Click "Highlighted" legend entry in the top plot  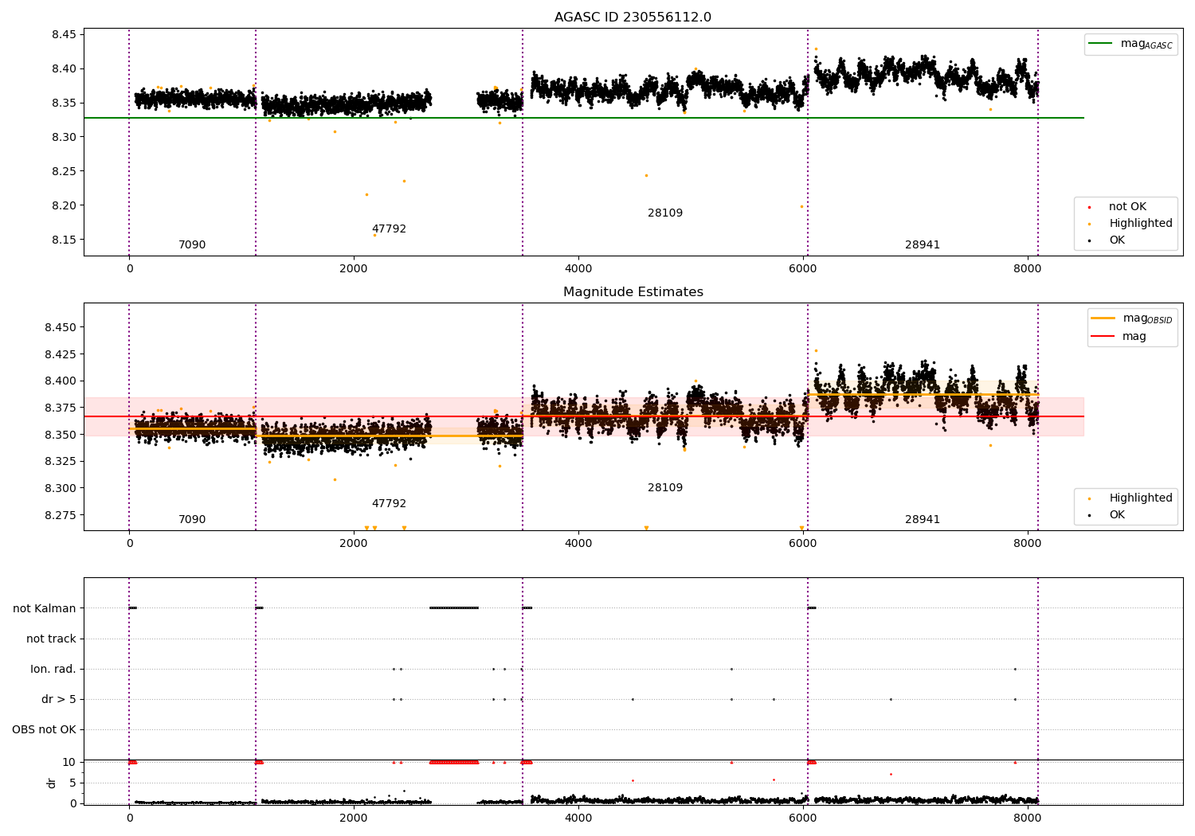[1140, 224]
